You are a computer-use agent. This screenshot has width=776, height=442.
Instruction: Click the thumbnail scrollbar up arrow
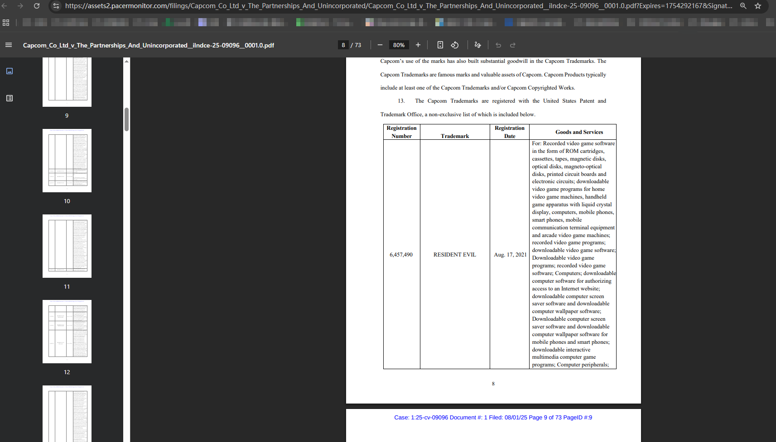127,61
